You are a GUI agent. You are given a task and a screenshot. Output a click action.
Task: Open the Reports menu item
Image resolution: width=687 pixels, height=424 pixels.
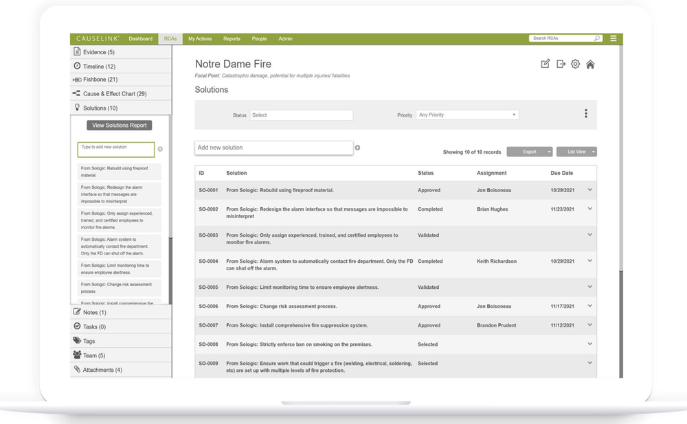[x=232, y=38]
